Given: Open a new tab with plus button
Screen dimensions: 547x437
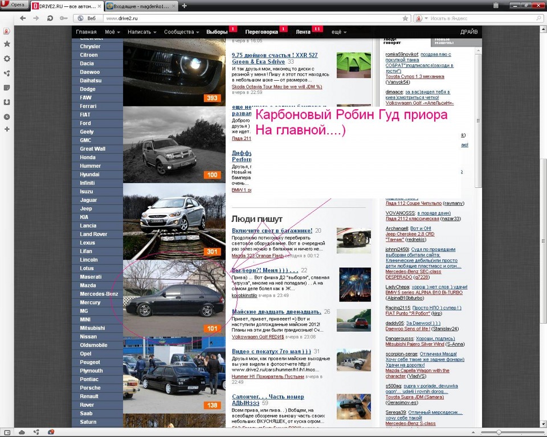Looking at the screenshot, I should (x=184, y=6).
